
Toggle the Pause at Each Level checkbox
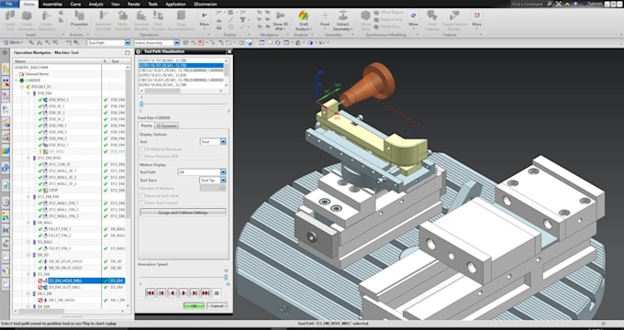142,195
